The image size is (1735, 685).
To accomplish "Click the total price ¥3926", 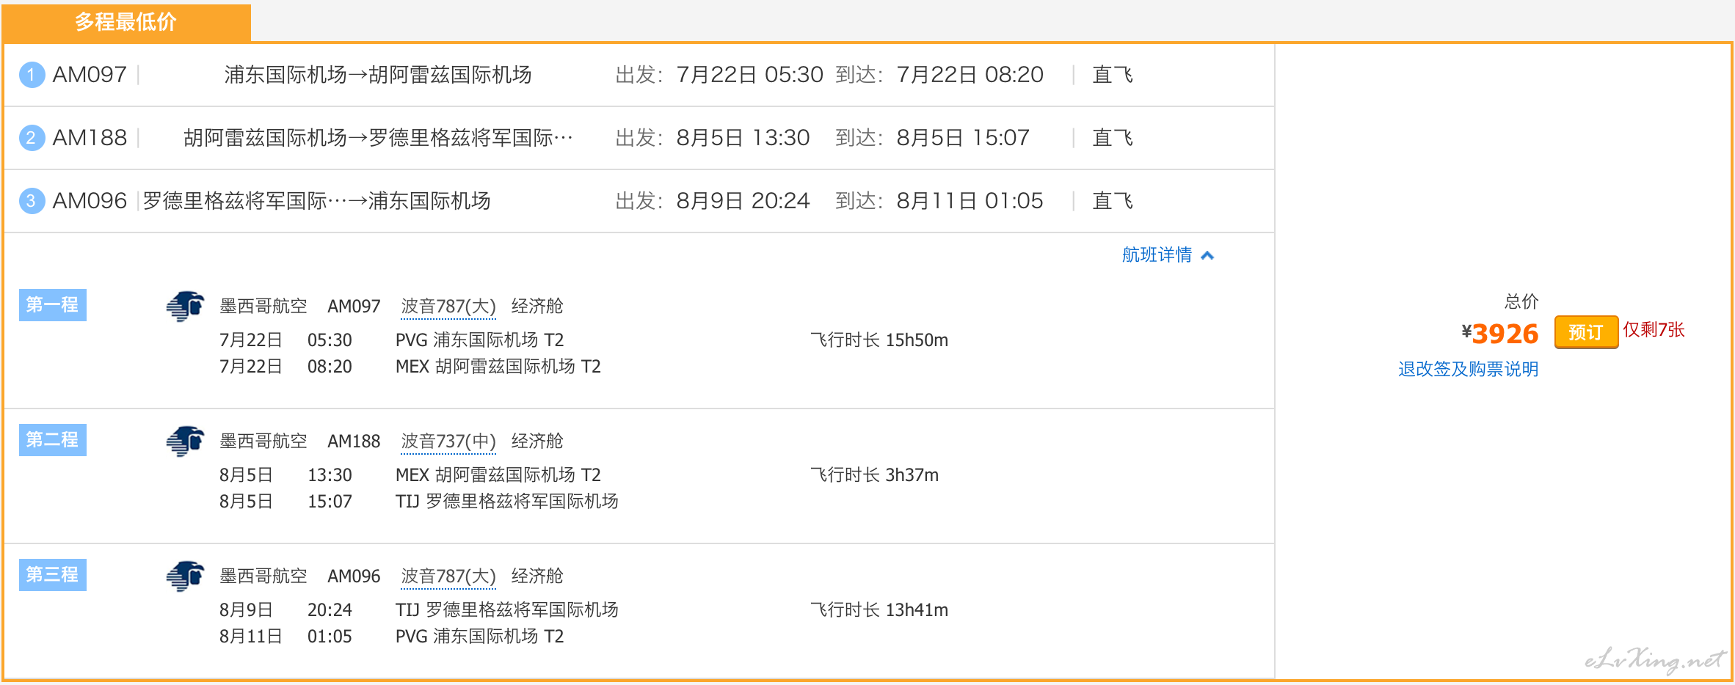I will coord(1499,334).
